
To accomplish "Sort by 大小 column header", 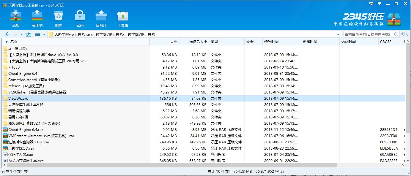I will (x=164, y=42).
